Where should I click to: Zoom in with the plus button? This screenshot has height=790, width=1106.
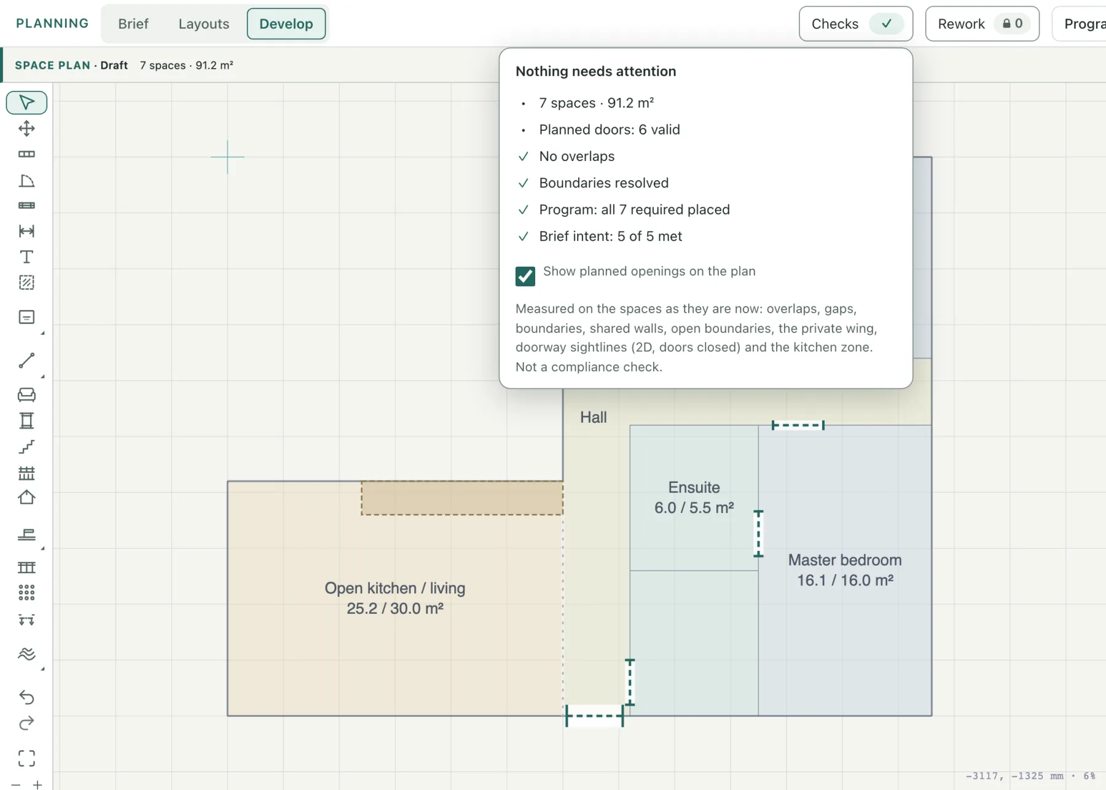click(37, 785)
